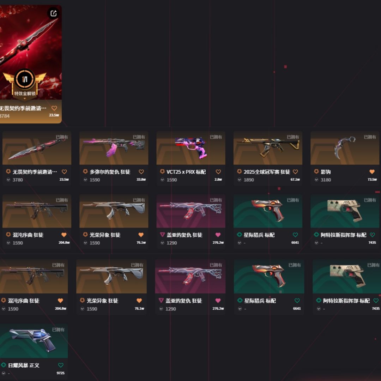Toggle the heart on 日耀风暴 正义
Image resolution: width=381 pixels, height=381 pixels.
[61, 365]
